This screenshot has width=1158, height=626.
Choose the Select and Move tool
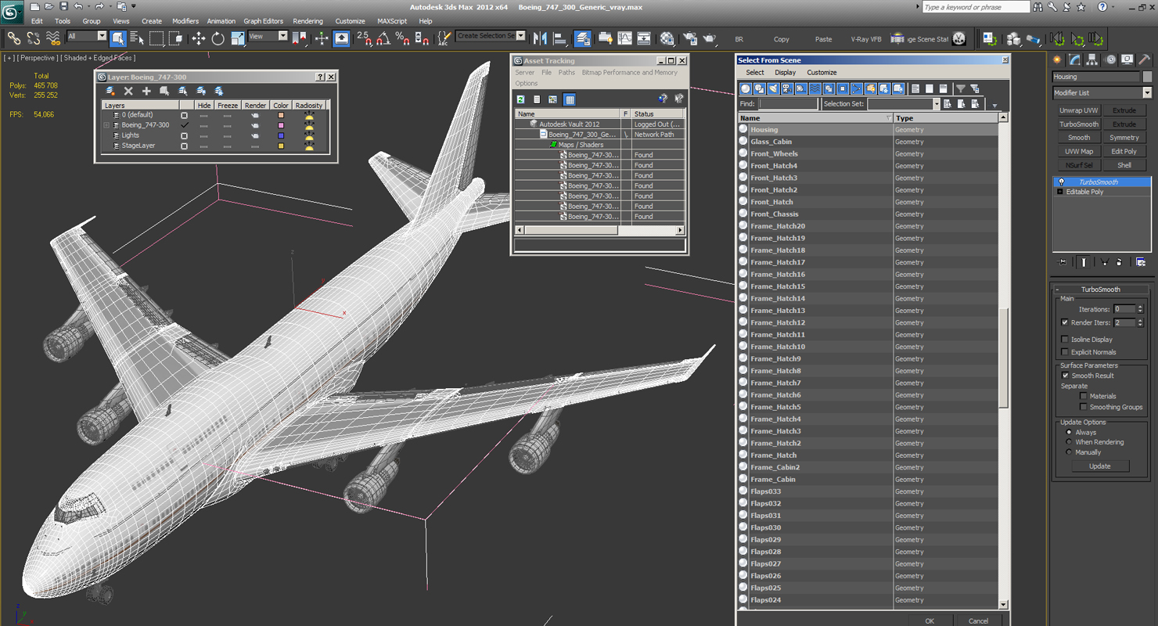[199, 38]
